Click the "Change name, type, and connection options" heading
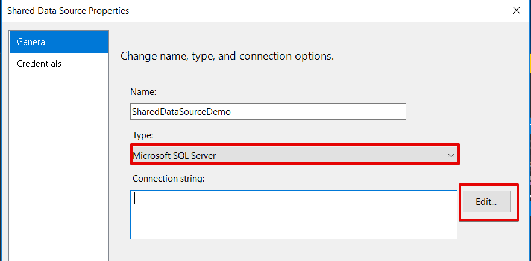This screenshot has height=261, width=531. click(x=227, y=56)
